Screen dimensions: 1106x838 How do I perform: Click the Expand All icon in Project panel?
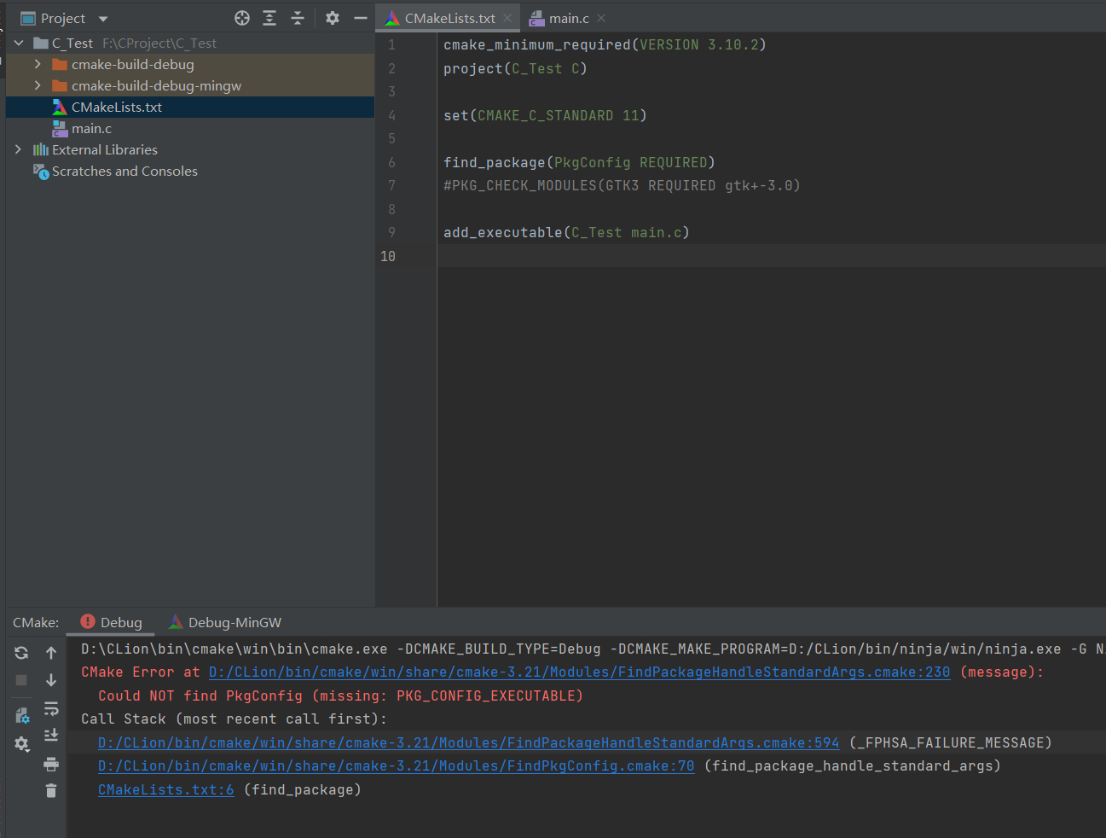point(269,18)
